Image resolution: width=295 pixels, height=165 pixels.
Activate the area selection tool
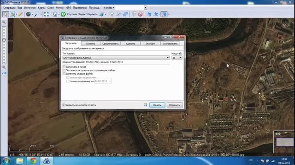click(x=12, y=14)
